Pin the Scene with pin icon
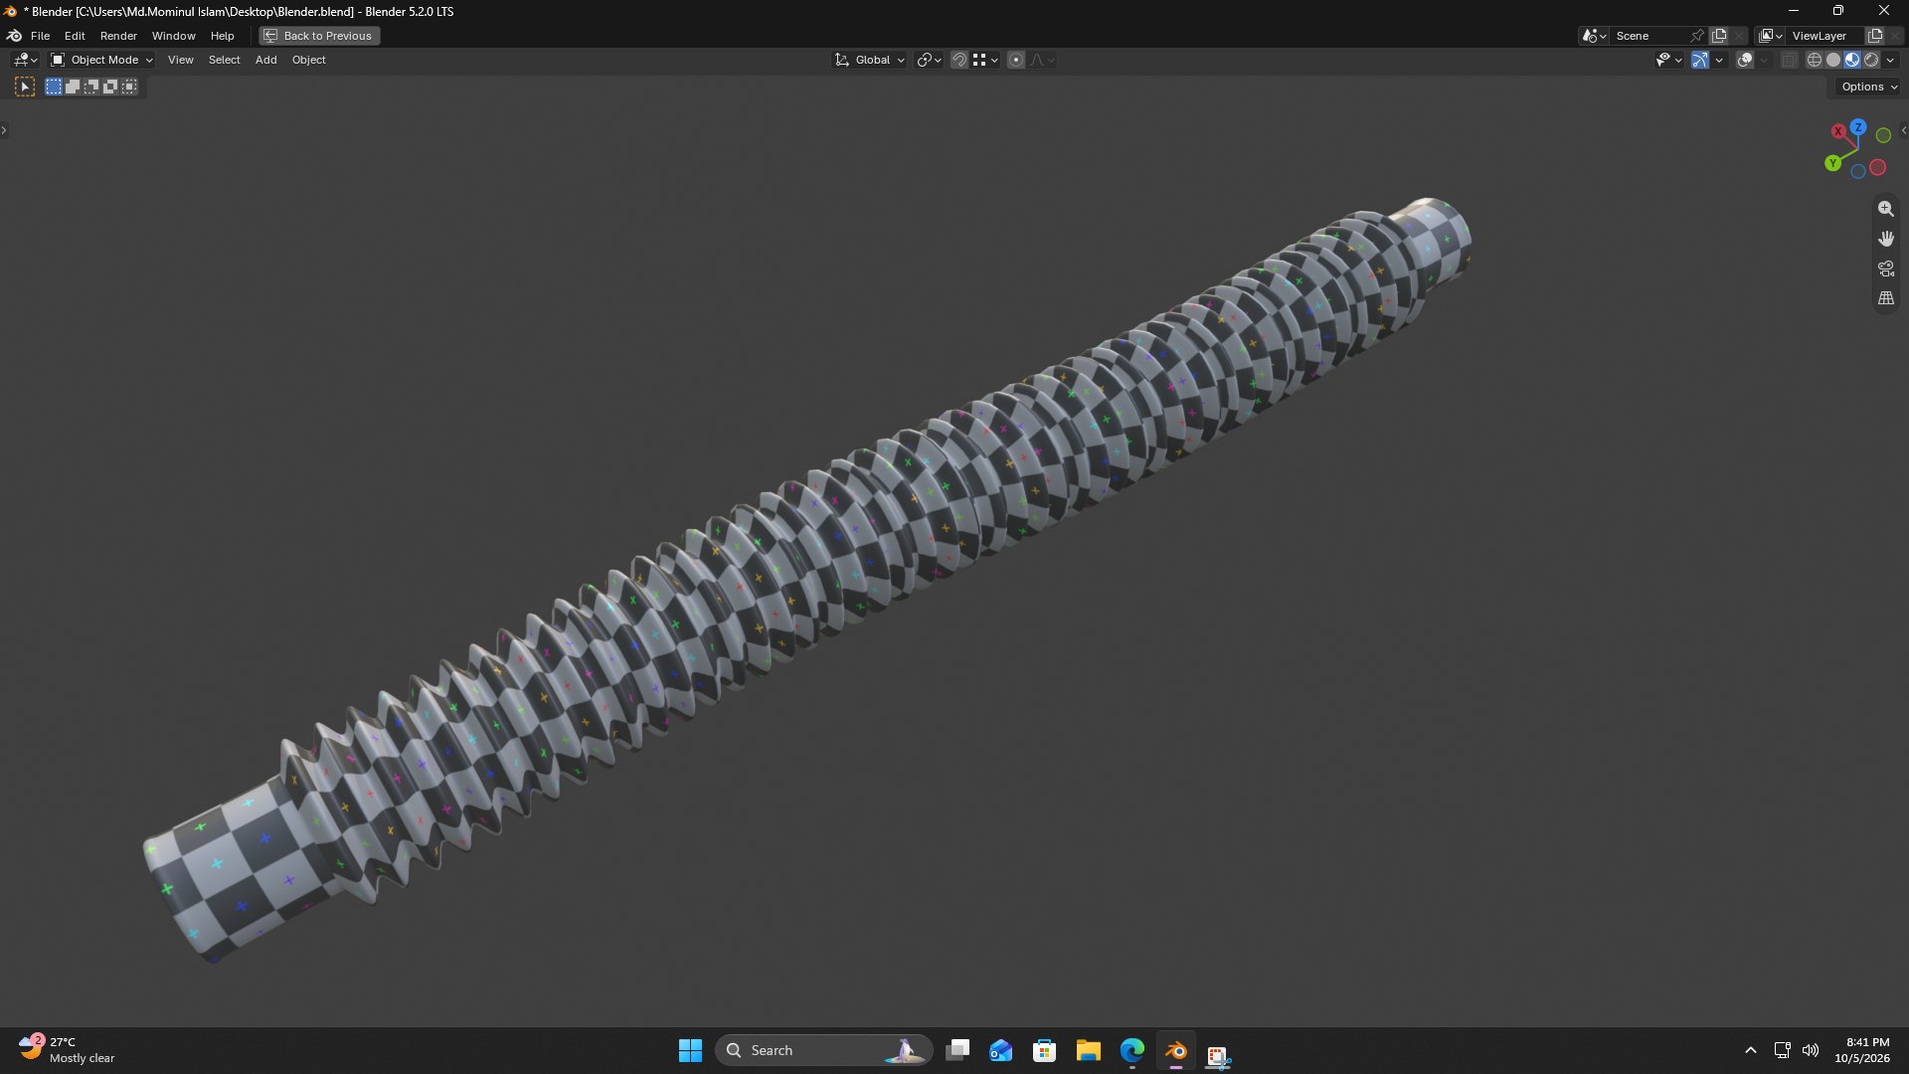This screenshot has height=1074, width=1909. pos(1697,36)
